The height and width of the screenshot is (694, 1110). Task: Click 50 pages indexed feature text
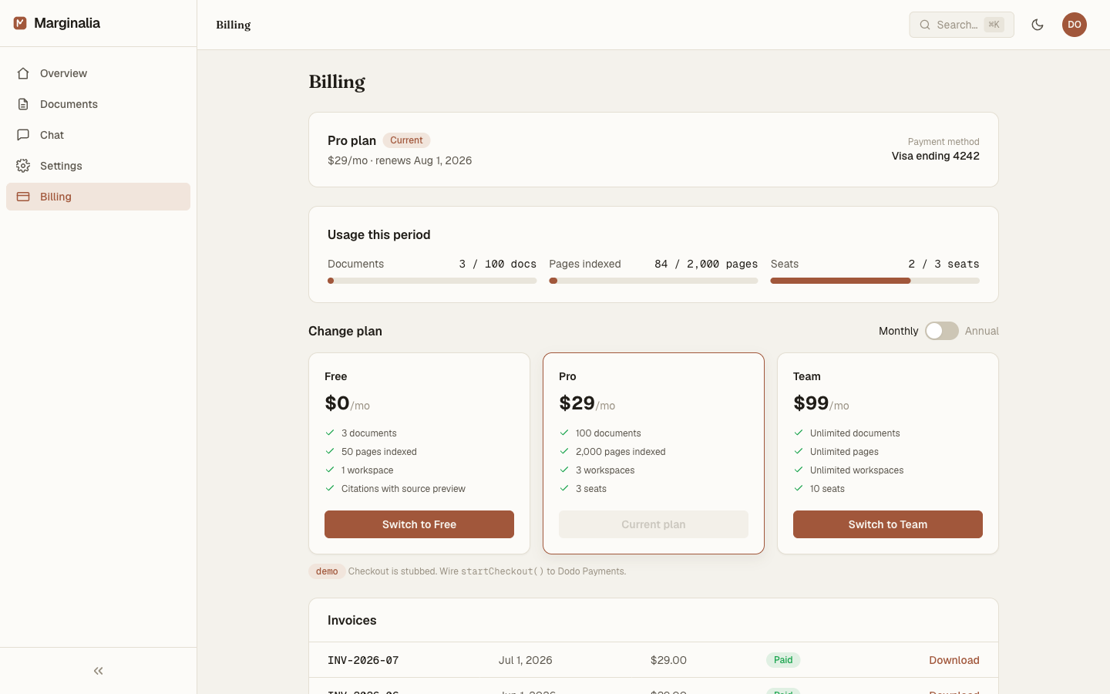(x=379, y=452)
